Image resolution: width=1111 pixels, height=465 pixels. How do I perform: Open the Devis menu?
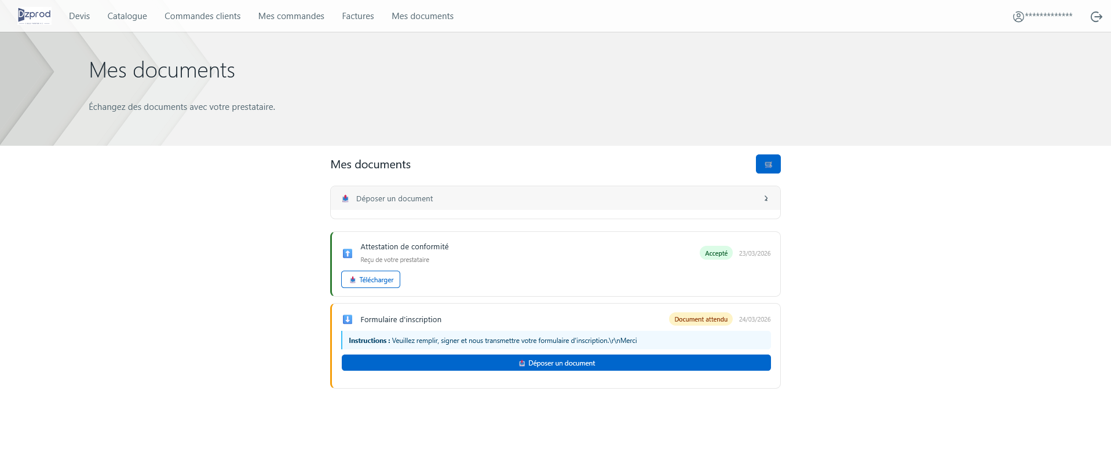(79, 16)
